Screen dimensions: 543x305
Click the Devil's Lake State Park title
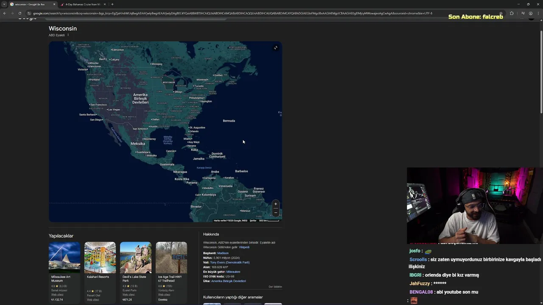134,279
